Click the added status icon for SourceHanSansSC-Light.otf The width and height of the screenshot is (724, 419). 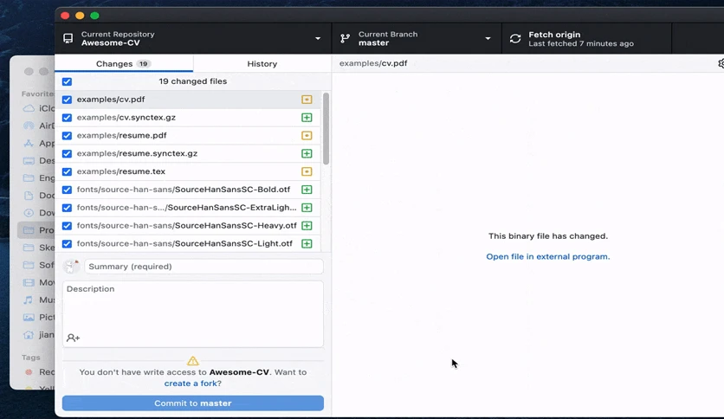pyautogui.click(x=307, y=243)
